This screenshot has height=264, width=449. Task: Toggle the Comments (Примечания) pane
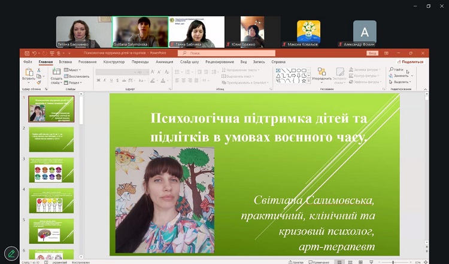click(320, 262)
